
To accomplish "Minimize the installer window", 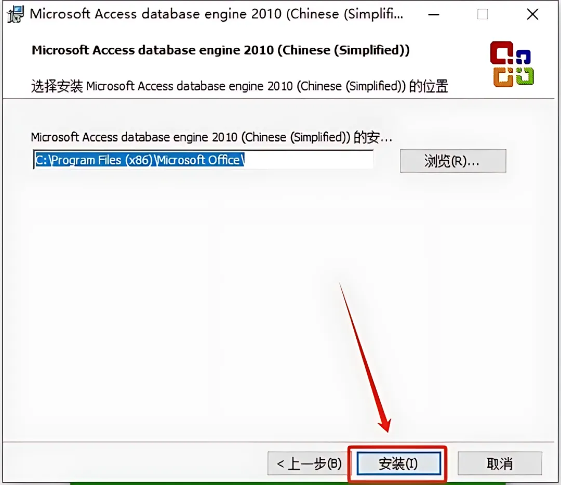I will (x=434, y=15).
